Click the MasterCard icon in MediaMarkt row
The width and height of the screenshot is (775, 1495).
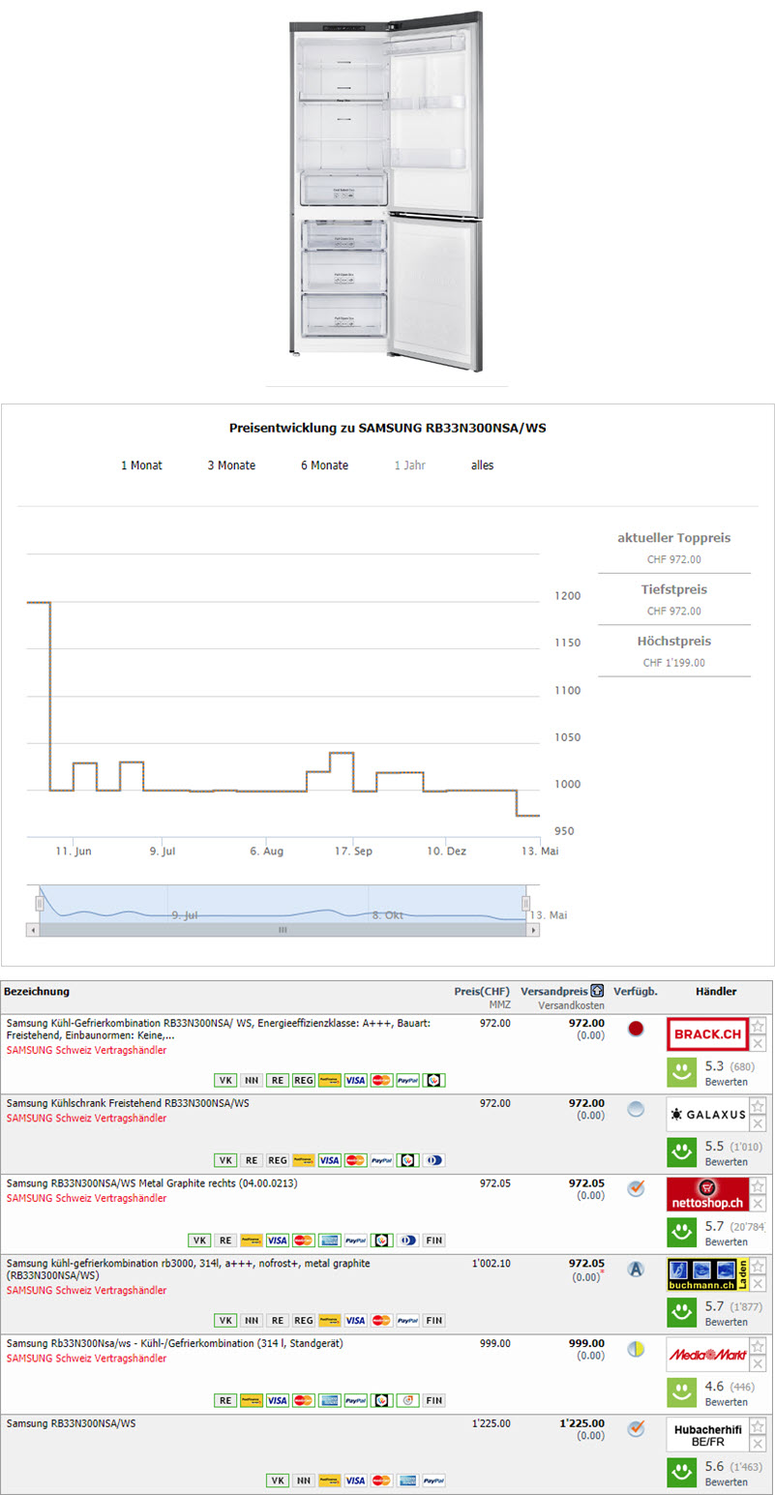point(304,1400)
